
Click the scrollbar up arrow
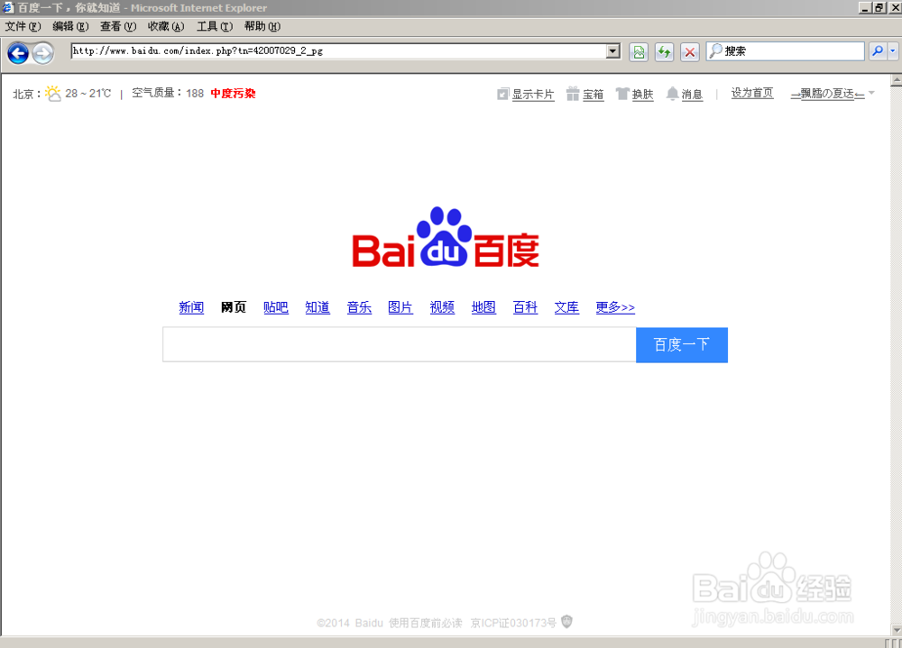897,80
